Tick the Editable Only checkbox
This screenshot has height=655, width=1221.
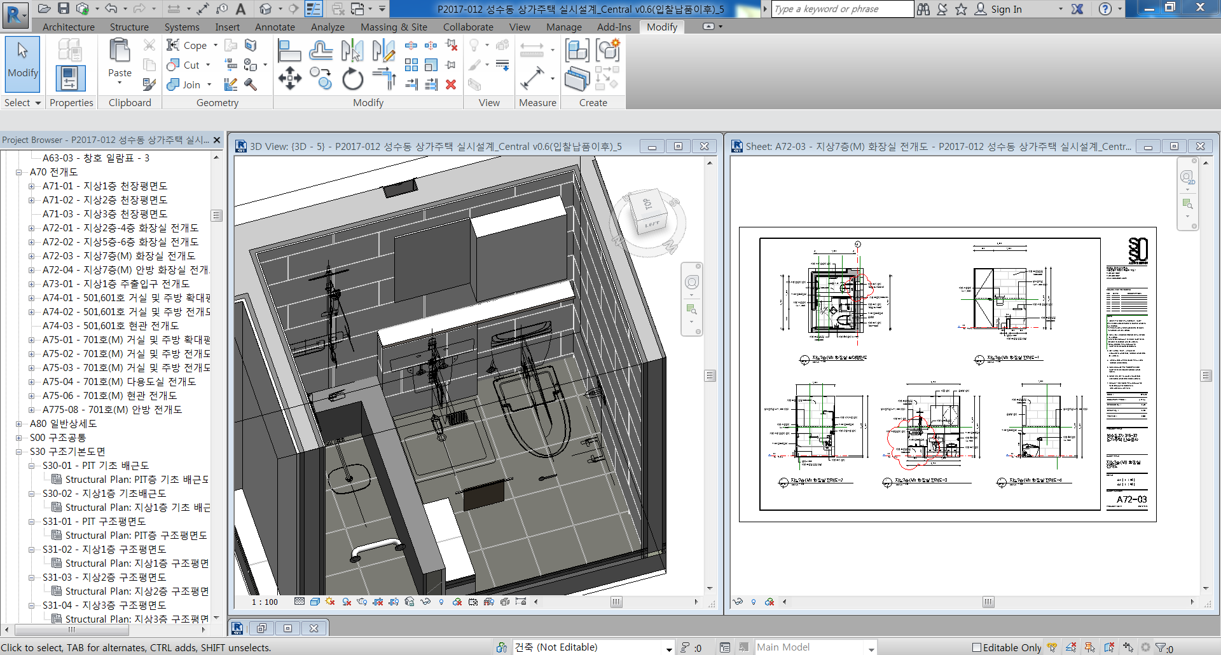[x=977, y=647]
